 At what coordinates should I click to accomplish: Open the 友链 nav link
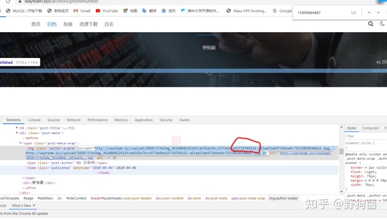(x=68, y=24)
